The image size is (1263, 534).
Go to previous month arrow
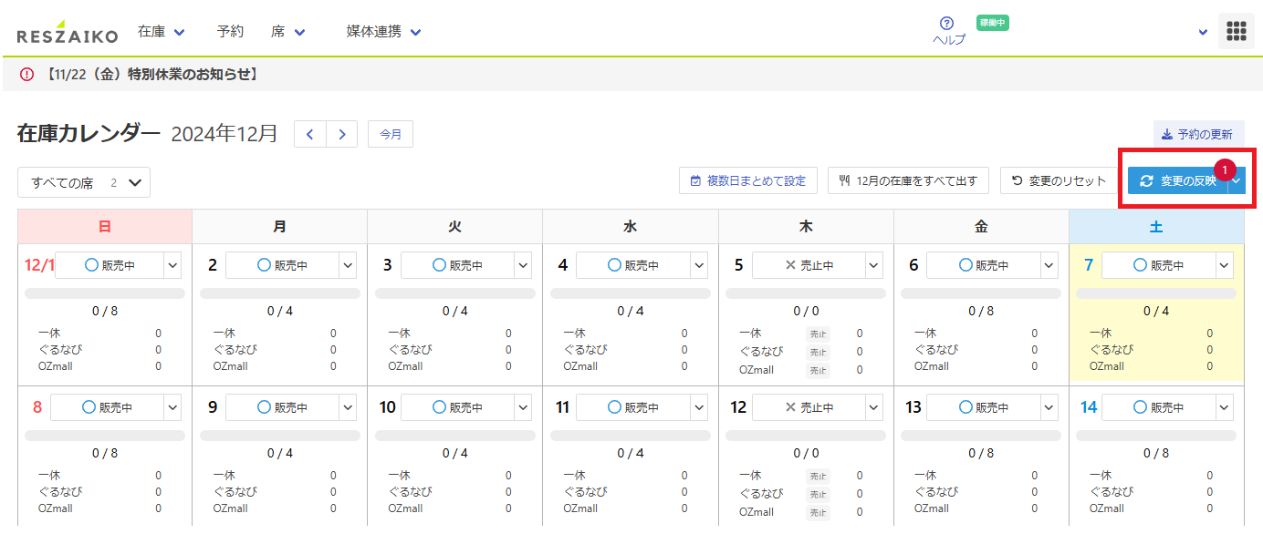point(310,134)
